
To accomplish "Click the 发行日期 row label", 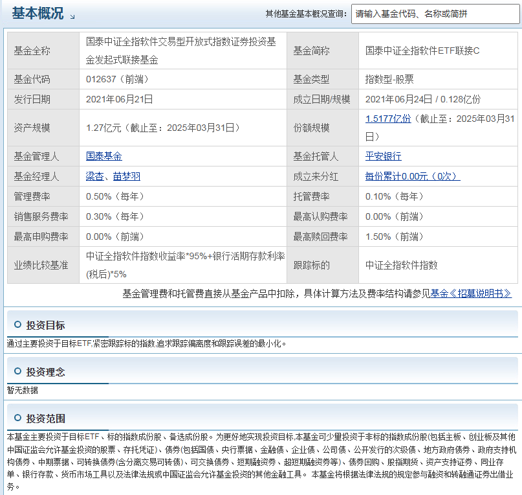I will click(x=32, y=99).
